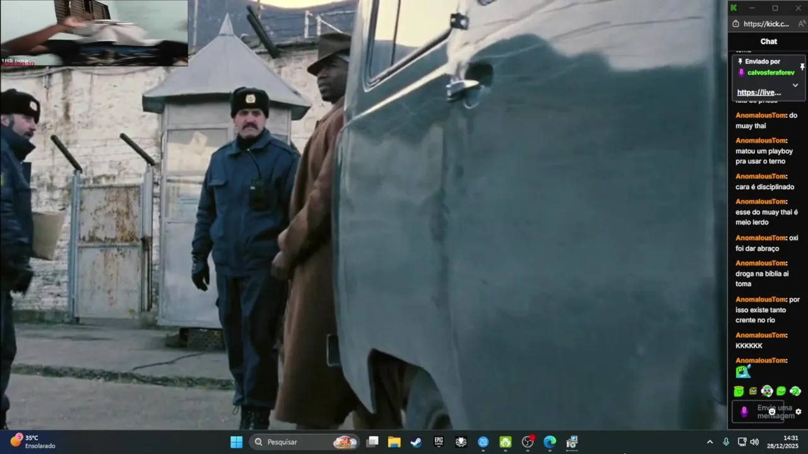The height and width of the screenshot is (454, 808).
Task: Click message text 'por isso existe tanto crente no rio'
Action: [768, 310]
